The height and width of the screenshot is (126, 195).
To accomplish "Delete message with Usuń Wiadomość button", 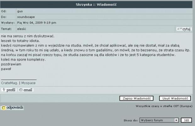I will pos(175,98).
